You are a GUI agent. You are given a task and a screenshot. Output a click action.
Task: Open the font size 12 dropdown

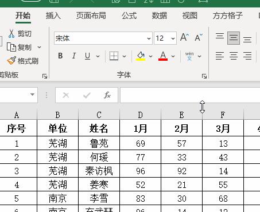pyautogui.click(x=173, y=38)
